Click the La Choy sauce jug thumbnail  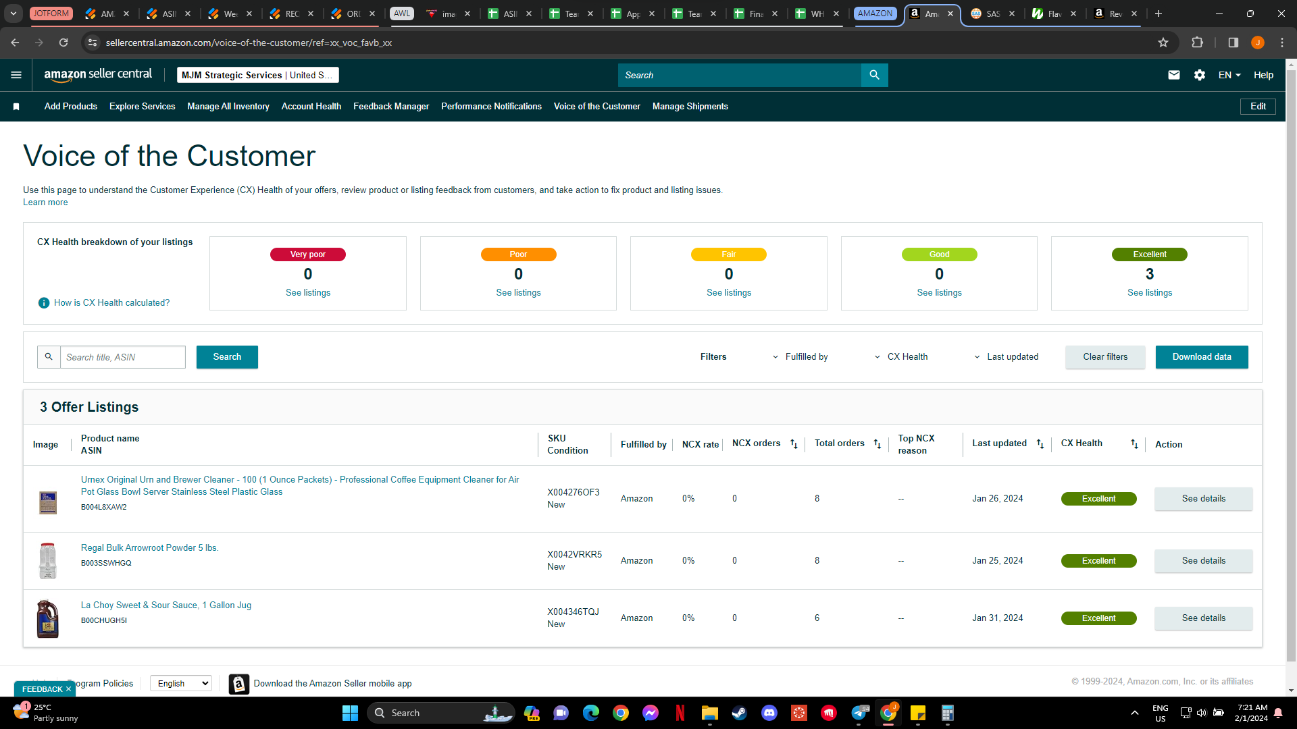47,619
